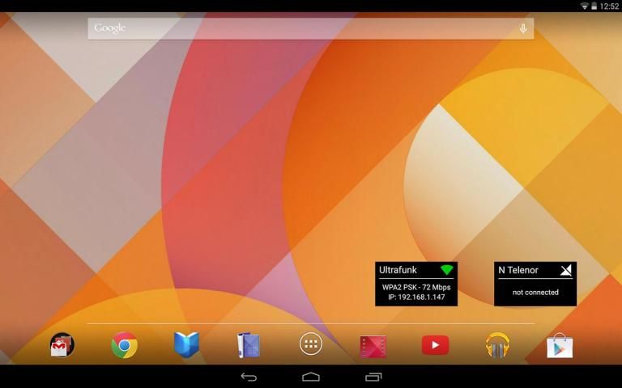Open the Play Magazines app
This screenshot has width=622, height=388.
(249, 345)
